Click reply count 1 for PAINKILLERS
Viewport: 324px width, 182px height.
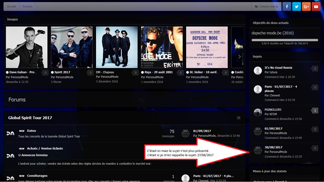tap(315, 111)
